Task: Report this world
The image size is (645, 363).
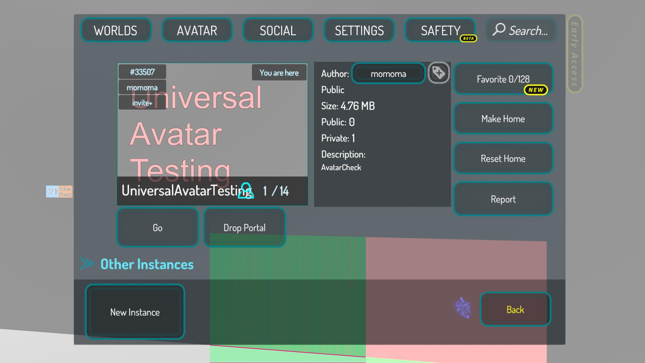Action: pos(503,199)
